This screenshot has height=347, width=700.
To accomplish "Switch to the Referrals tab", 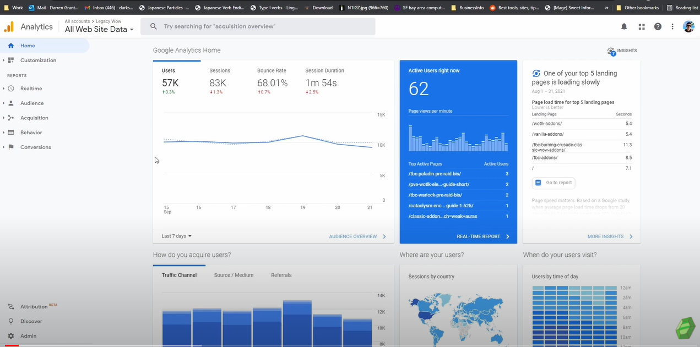I will click(x=281, y=275).
